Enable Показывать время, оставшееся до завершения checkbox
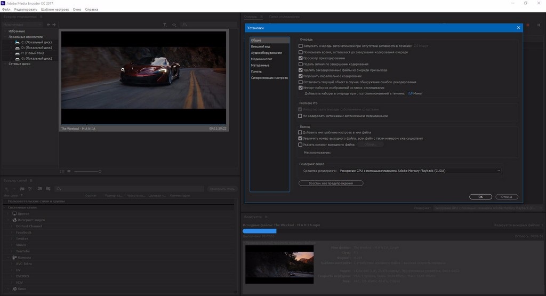The image size is (546, 296). [x=301, y=52]
